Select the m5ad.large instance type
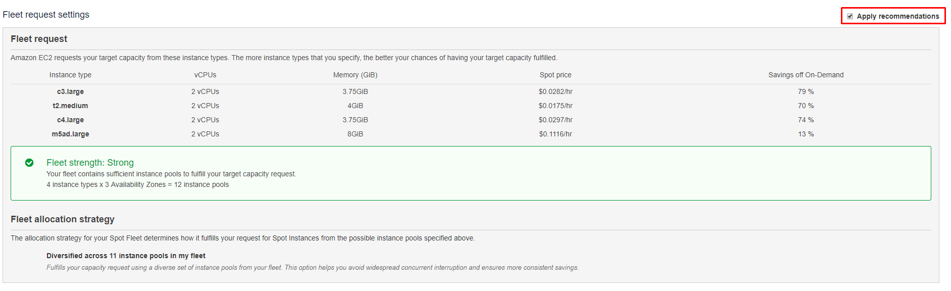 (70, 134)
